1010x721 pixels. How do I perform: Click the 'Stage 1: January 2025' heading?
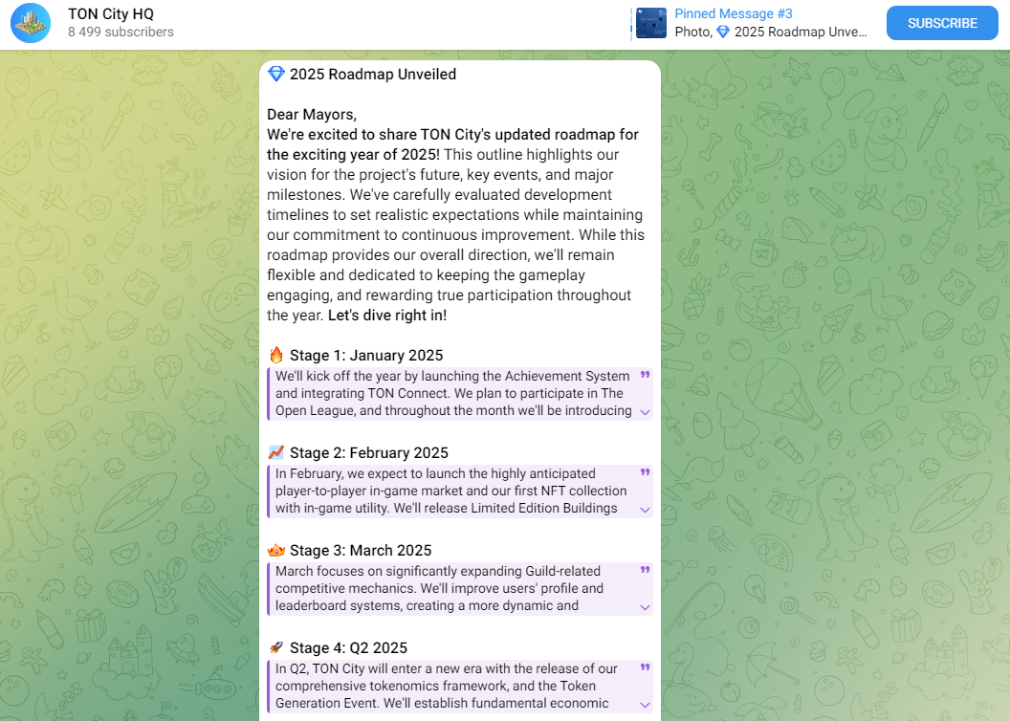click(366, 356)
